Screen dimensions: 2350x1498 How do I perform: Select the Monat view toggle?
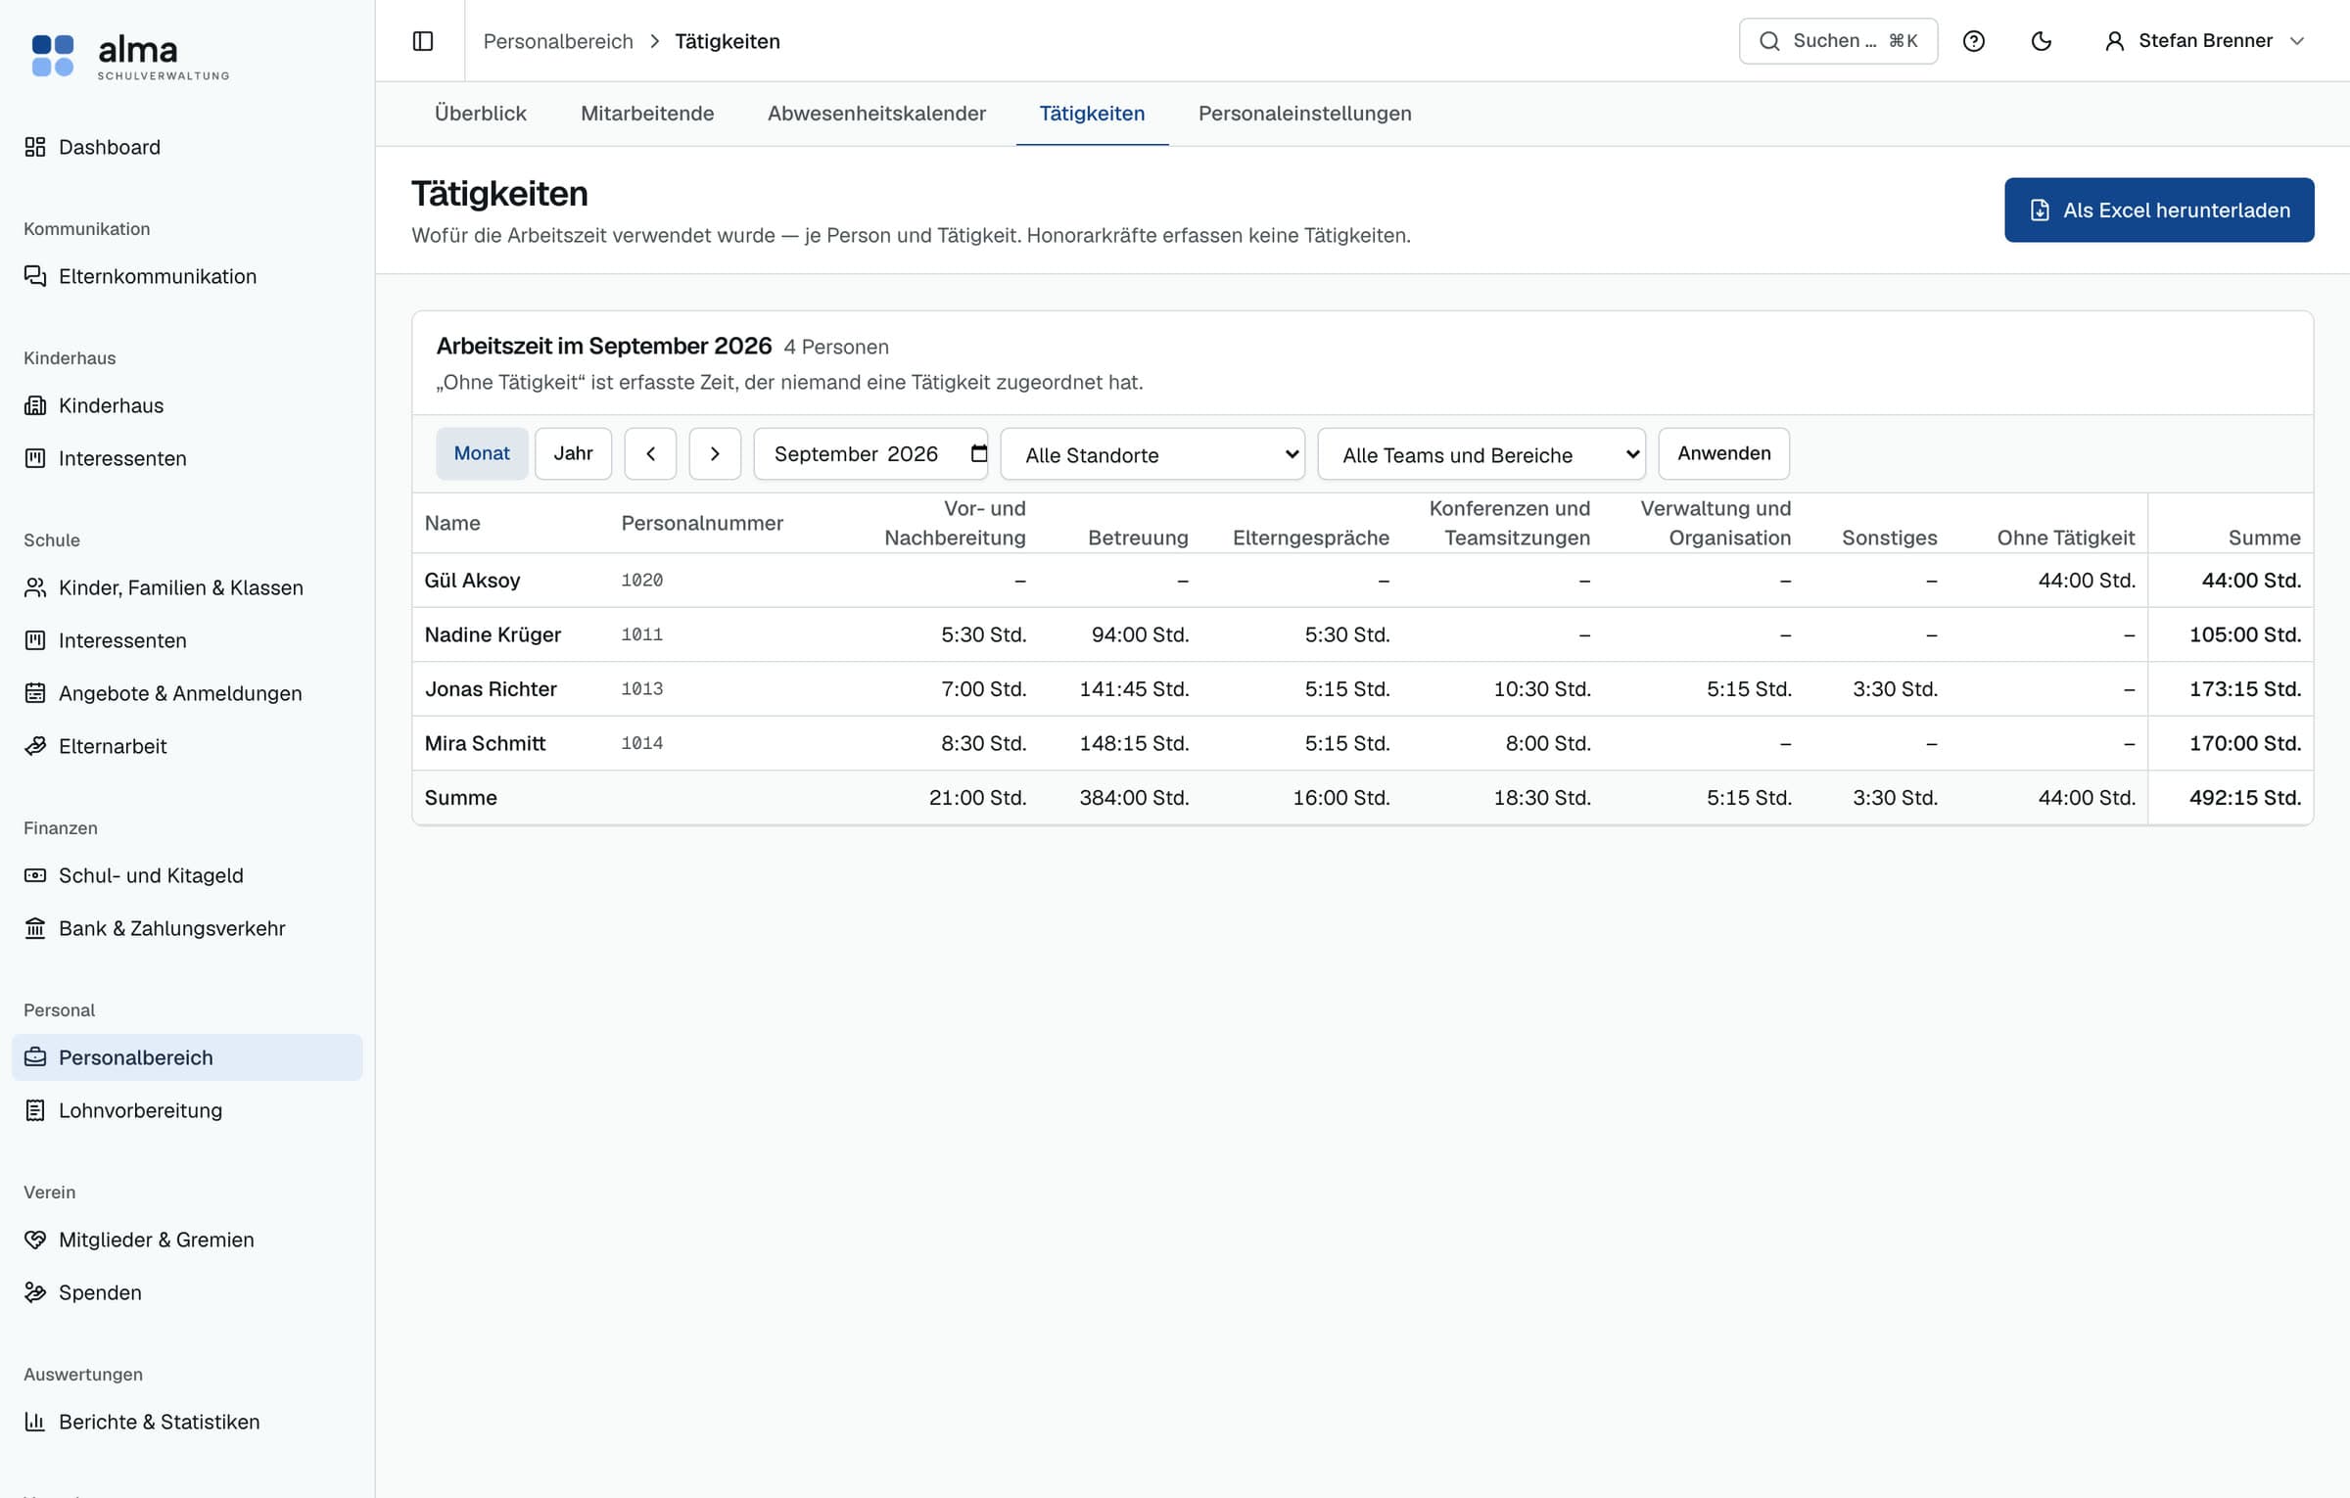pos(482,453)
